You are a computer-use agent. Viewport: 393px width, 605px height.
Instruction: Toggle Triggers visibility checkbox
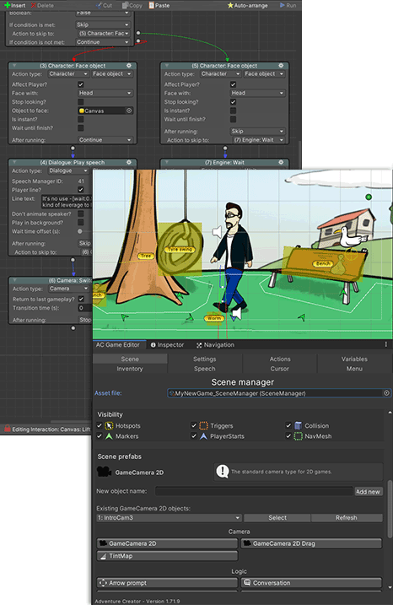click(x=194, y=425)
